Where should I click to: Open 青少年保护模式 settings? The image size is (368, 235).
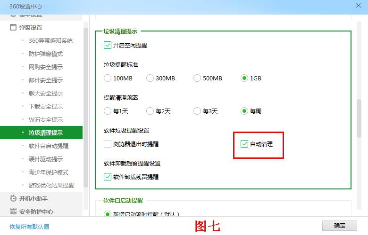(49, 172)
